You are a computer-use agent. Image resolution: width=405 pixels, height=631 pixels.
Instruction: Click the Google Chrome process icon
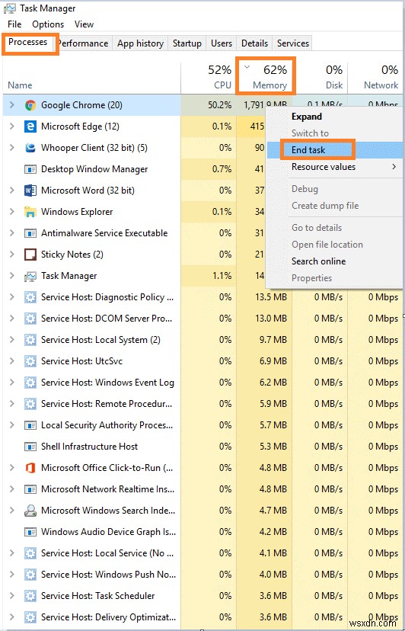coord(30,105)
